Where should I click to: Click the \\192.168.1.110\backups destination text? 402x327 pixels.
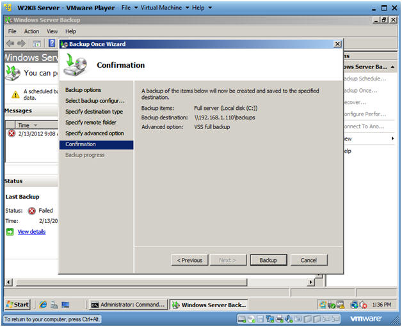coord(225,118)
